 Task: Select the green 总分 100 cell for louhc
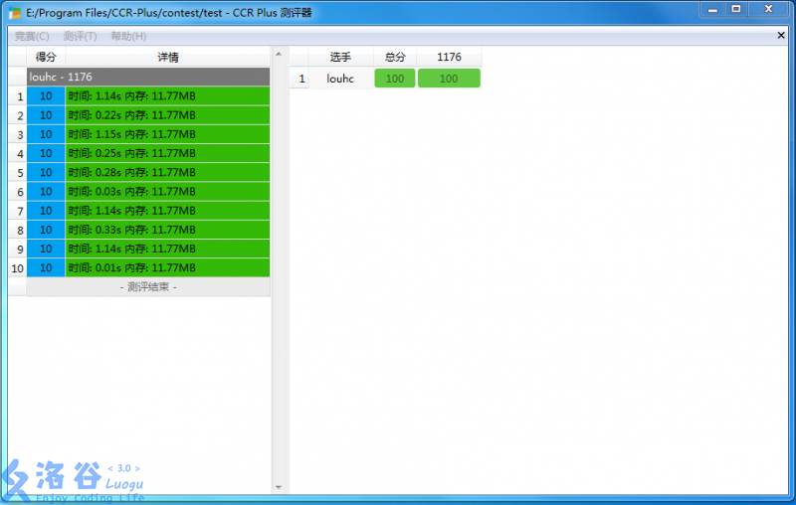click(395, 79)
